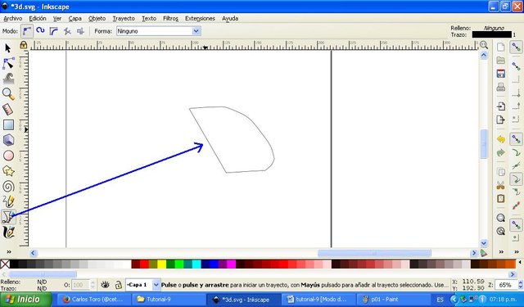Viewport: 524px width, 307px height.
Task: Click the Import file icon
Action: 500,106
